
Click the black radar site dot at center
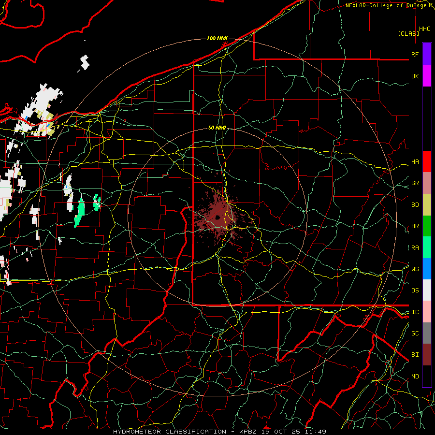click(x=218, y=217)
